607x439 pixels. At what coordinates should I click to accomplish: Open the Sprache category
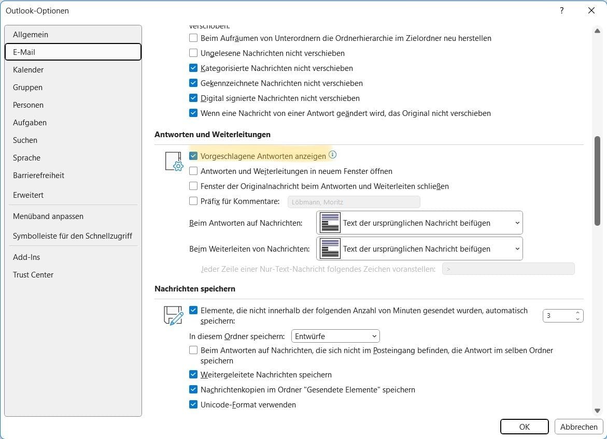pyautogui.click(x=73, y=158)
